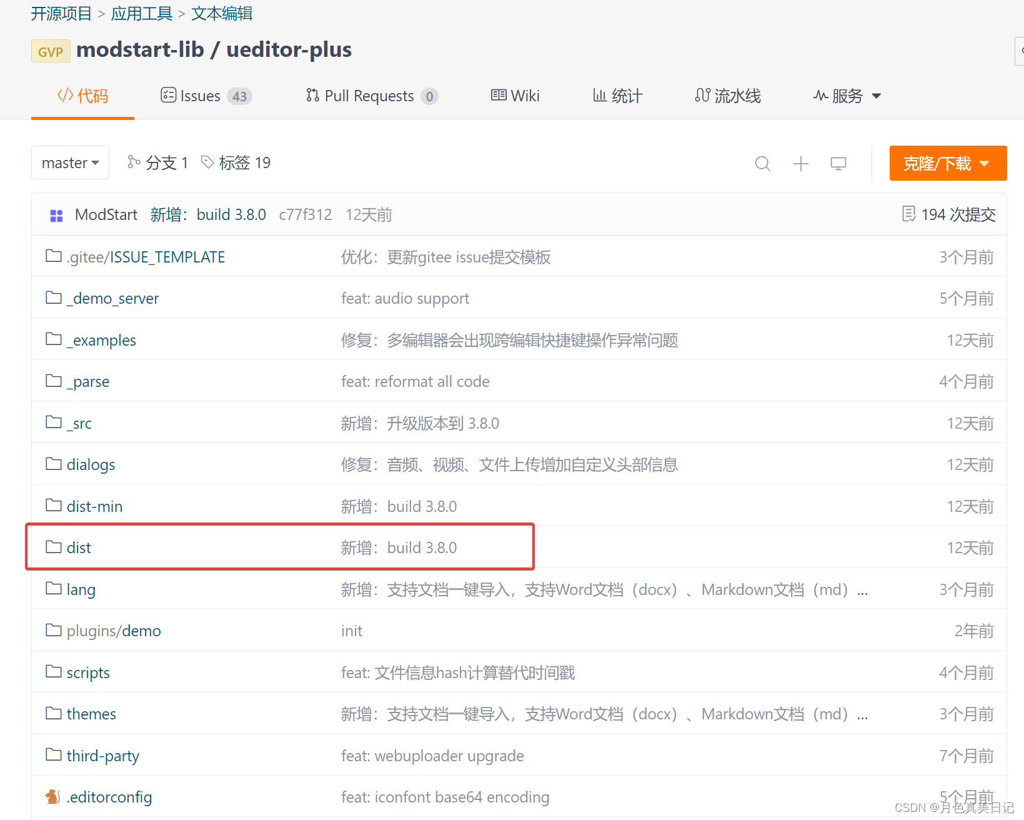Click commit message '优化: 更新gitee issue提交模板'
The height and width of the screenshot is (820, 1024).
click(445, 257)
